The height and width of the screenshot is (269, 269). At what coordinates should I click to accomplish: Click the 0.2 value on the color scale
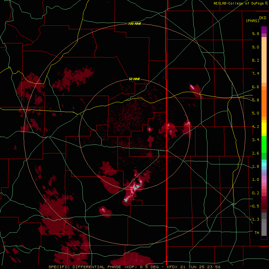point(256,193)
